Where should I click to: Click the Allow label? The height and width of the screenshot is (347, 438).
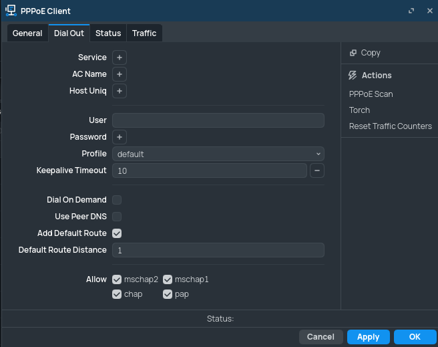tap(96, 279)
